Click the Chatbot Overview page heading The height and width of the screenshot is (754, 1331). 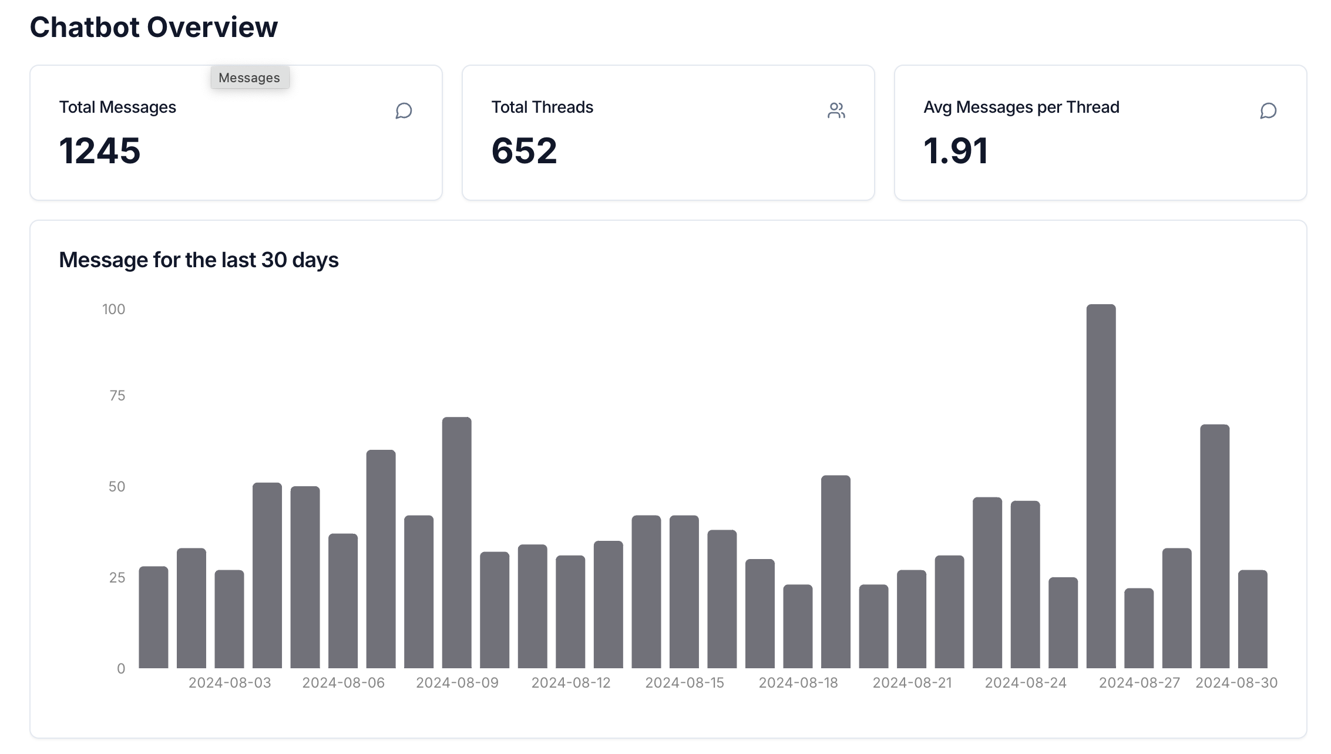[153, 27]
